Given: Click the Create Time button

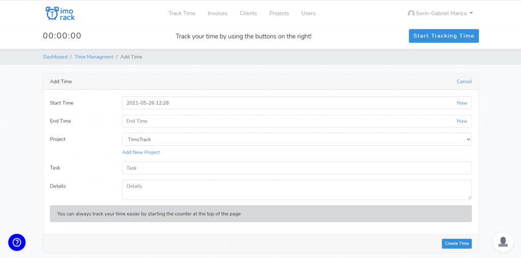Looking at the screenshot, I should click(x=456, y=243).
